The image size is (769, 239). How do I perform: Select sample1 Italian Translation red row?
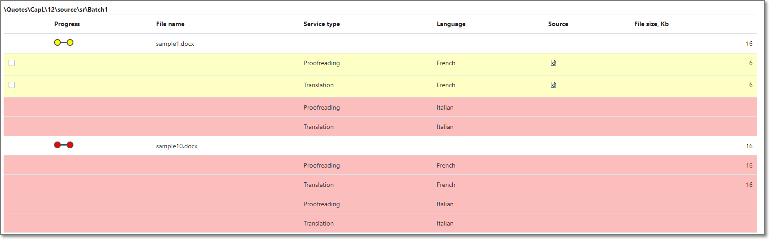(x=380, y=127)
